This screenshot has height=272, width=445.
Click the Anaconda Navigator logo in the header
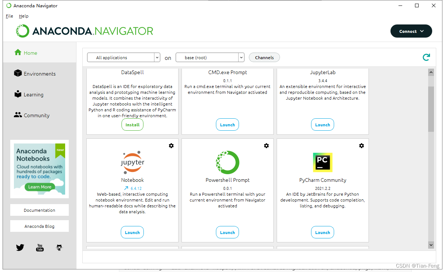(85, 31)
